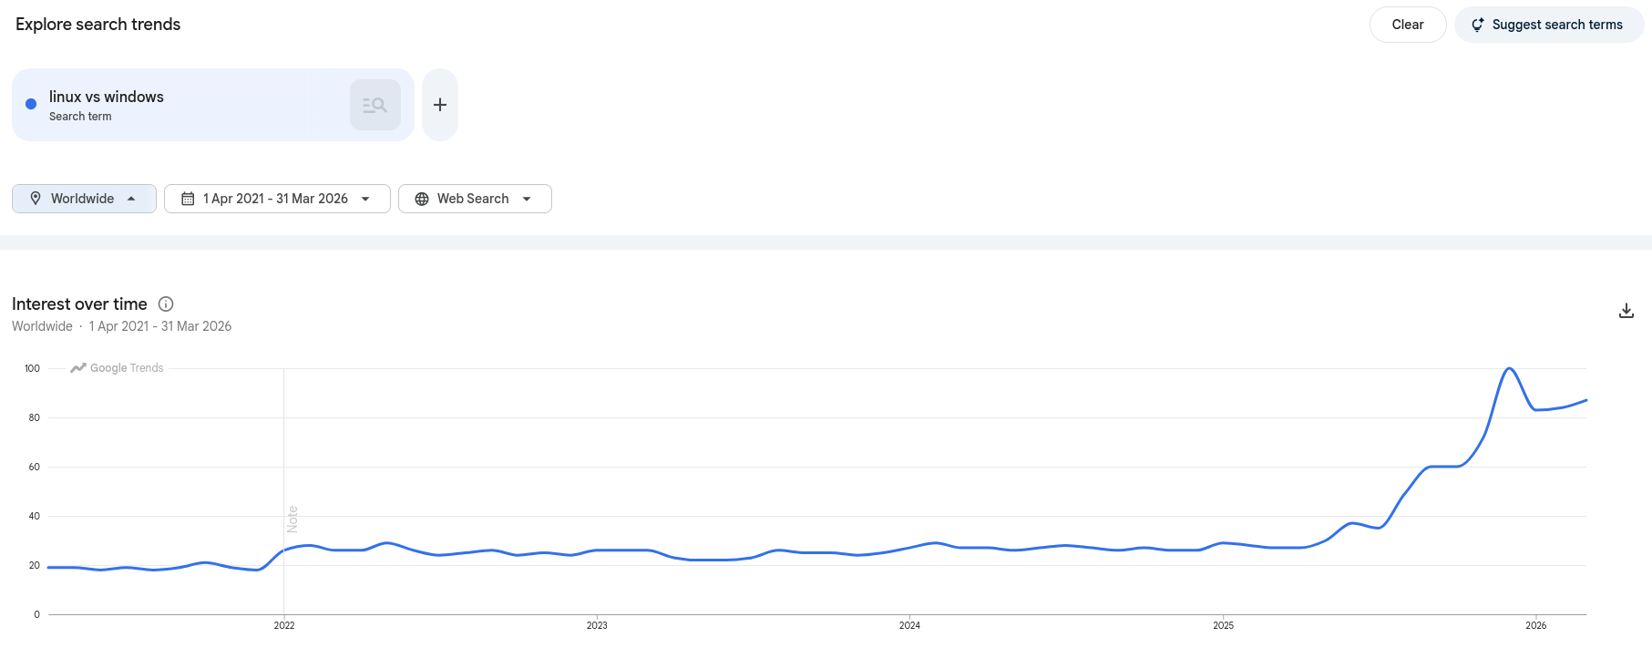Expand the date range selector
1652x648 pixels.
pos(277,198)
